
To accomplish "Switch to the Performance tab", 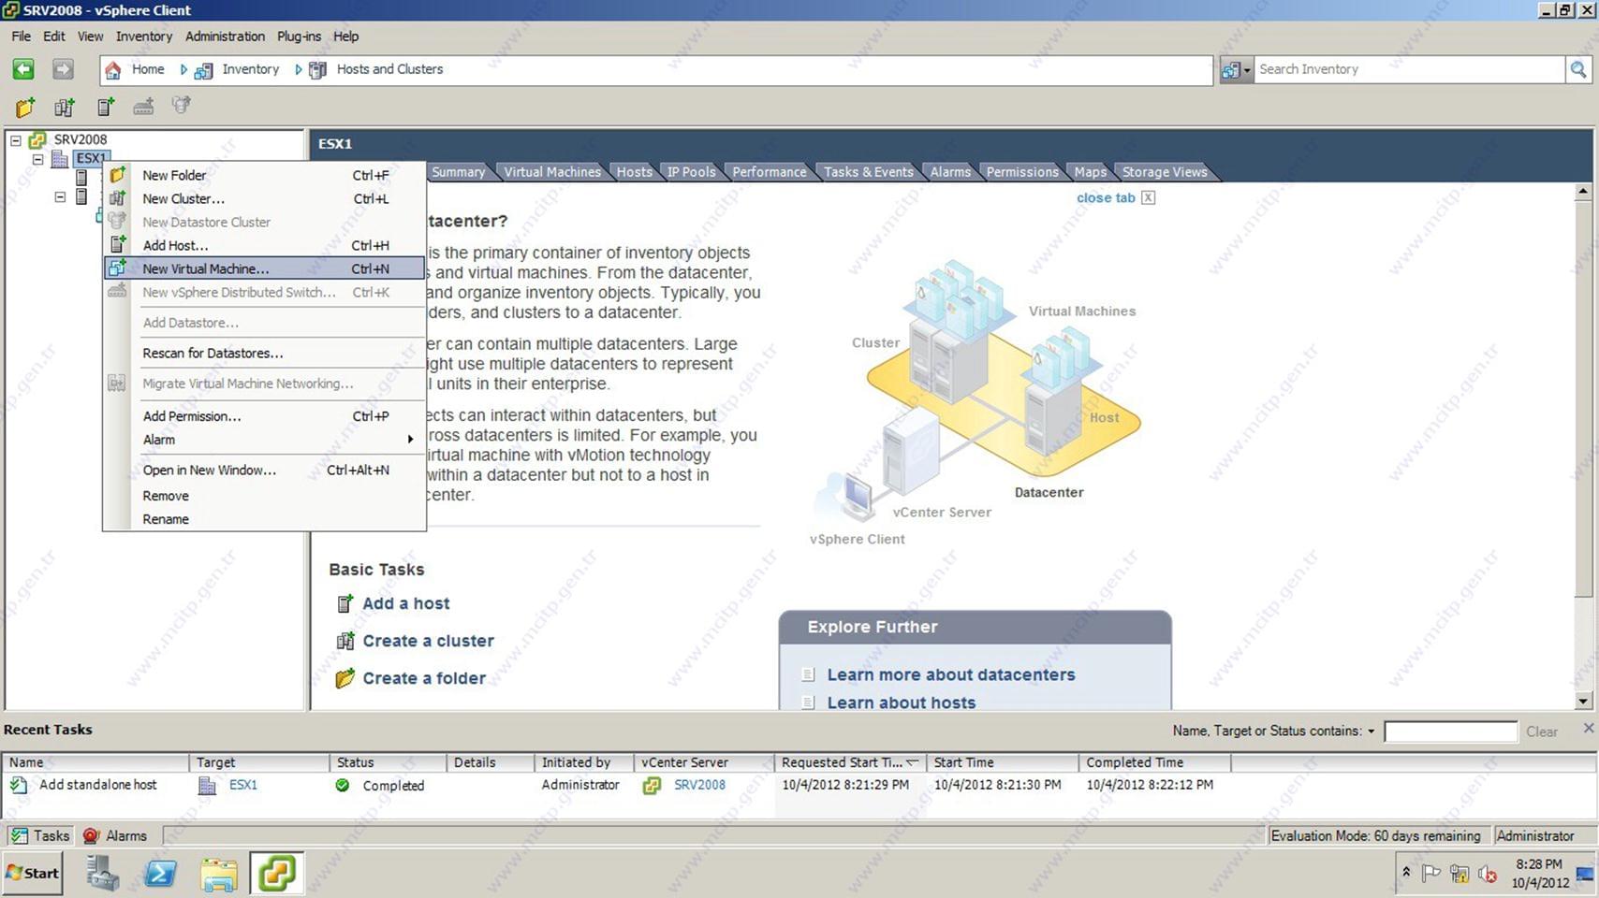I will pos(769,172).
